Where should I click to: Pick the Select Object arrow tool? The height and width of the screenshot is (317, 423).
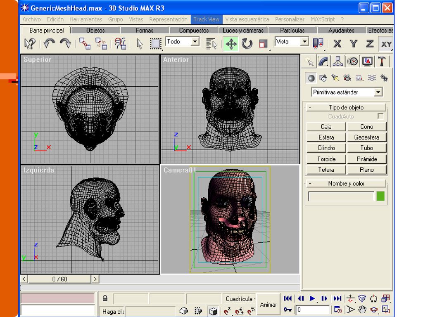pyautogui.click(x=140, y=43)
